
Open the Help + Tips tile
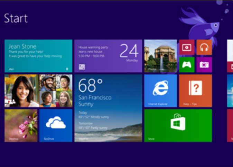195,91
